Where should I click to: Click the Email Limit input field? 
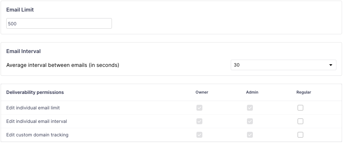[x=59, y=23]
